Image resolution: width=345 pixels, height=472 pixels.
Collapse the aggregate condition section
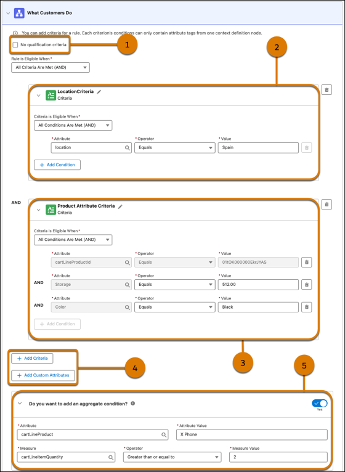[20, 404]
